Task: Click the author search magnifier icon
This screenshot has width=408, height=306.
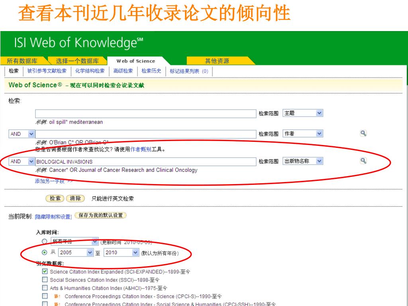Action: pos(363,133)
